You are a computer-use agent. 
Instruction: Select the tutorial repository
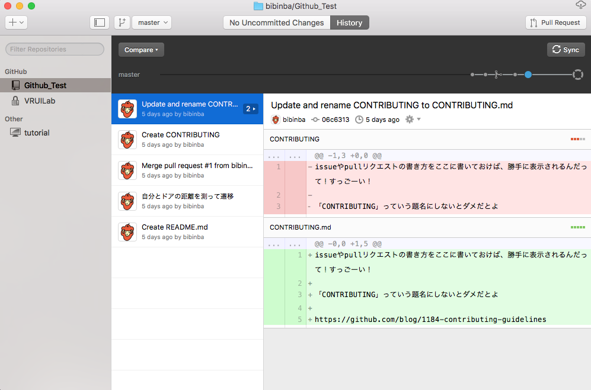pyautogui.click(x=55, y=133)
